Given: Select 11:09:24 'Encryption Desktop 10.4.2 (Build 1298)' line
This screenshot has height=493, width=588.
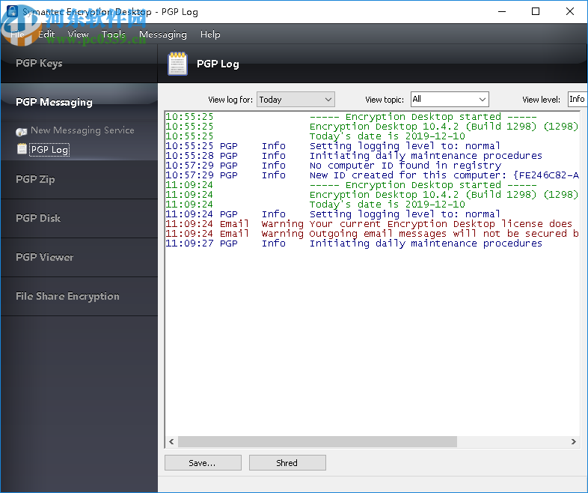Looking at the screenshot, I should (x=373, y=195).
